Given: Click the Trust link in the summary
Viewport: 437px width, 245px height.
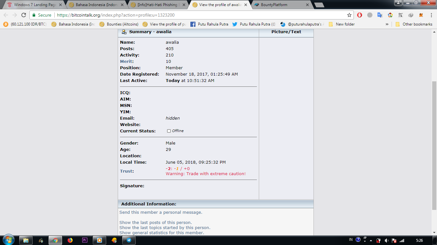Looking at the screenshot, I should tap(126, 171).
